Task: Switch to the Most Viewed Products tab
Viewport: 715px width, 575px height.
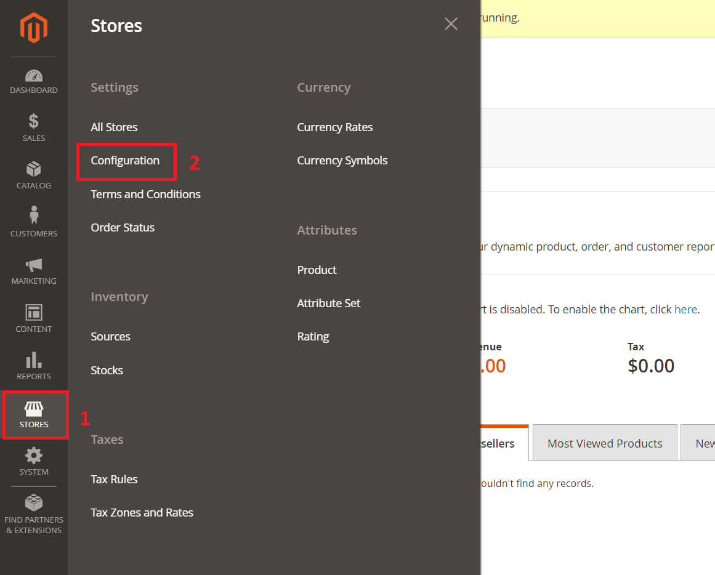Action: [x=604, y=443]
